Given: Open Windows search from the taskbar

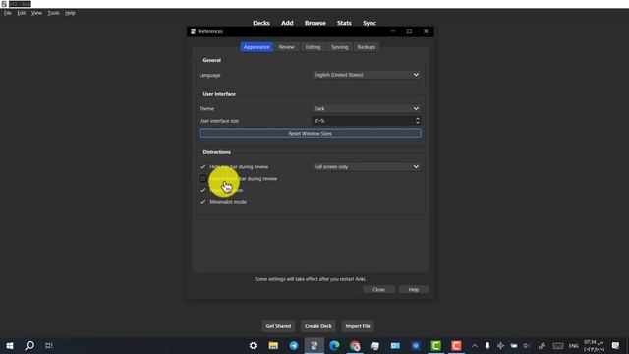Looking at the screenshot, I should (x=29, y=345).
